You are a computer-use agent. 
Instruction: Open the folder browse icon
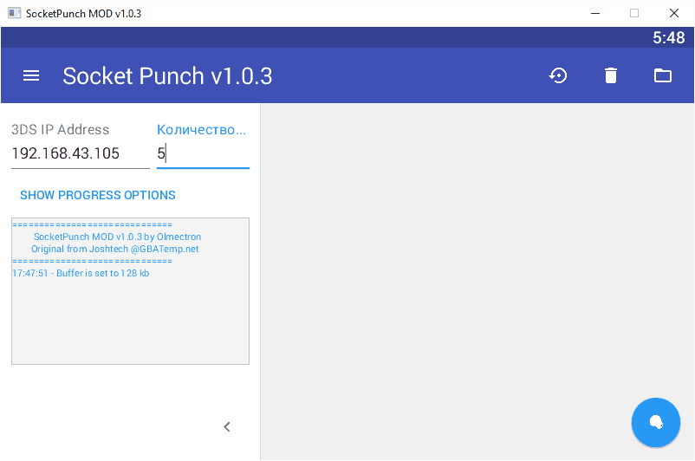(663, 75)
